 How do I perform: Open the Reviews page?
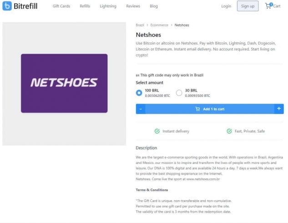pyautogui.click(x=133, y=6)
